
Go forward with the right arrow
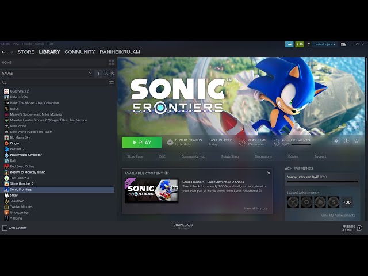click(x=11, y=52)
